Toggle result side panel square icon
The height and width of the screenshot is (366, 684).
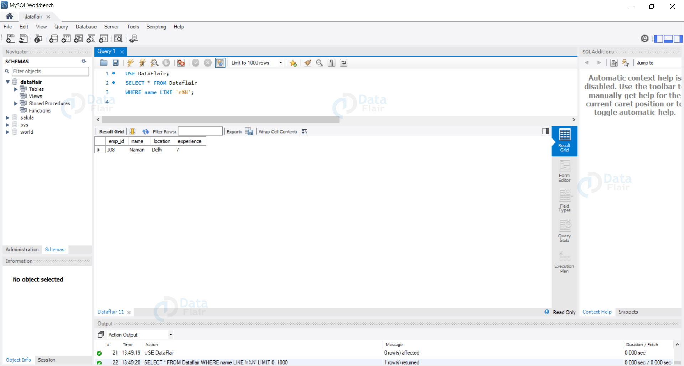(x=545, y=131)
